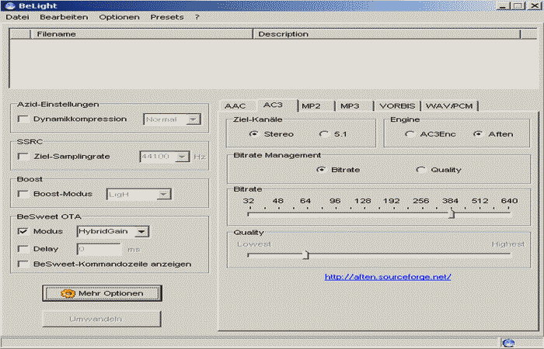Switch to the VORBIS tab
The image size is (544, 349).
pos(396,106)
